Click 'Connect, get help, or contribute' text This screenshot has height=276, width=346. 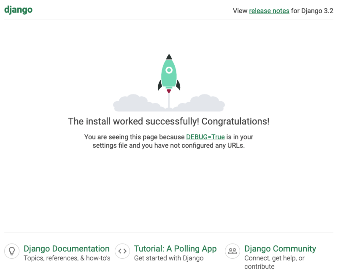pyautogui.click(x=274, y=262)
